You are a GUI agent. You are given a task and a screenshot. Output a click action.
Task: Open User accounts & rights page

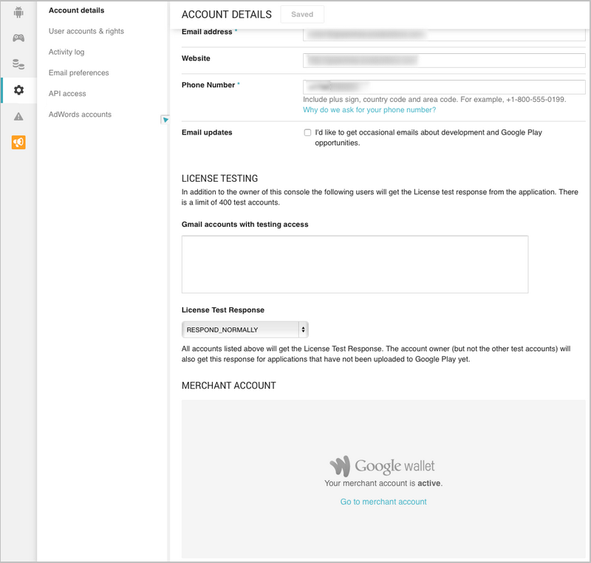(86, 31)
